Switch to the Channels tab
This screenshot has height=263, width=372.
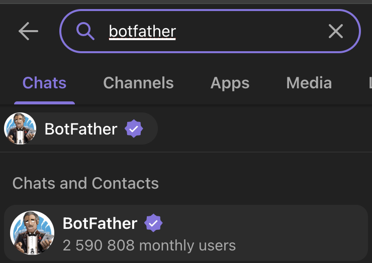coord(138,83)
